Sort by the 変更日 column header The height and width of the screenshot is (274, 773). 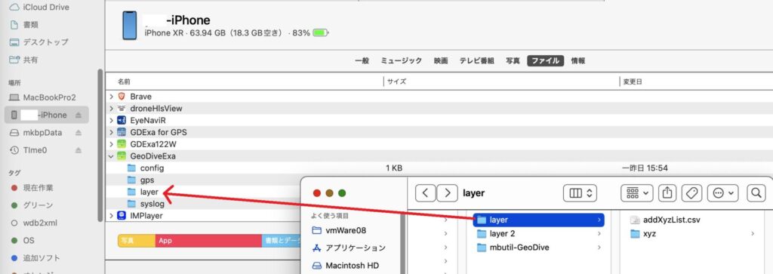pyautogui.click(x=633, y=82)
